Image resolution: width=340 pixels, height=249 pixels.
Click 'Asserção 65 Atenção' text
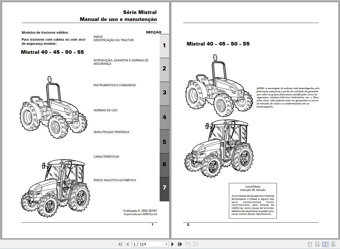253,190
